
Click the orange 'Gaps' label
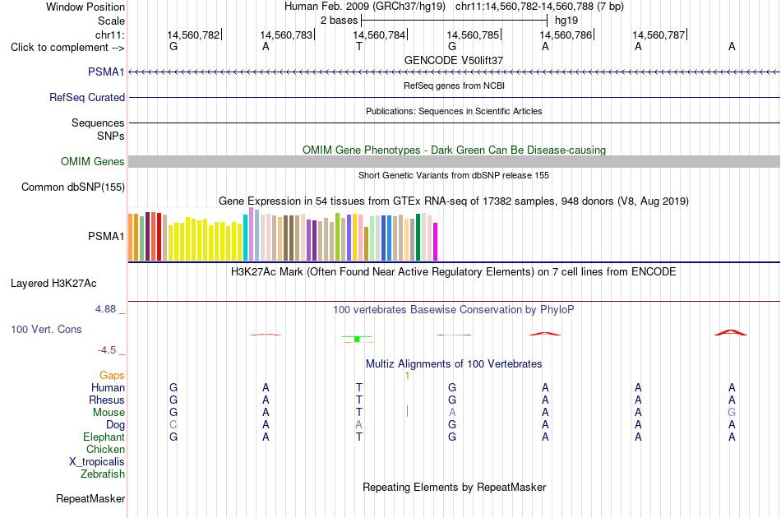(112, 375)
